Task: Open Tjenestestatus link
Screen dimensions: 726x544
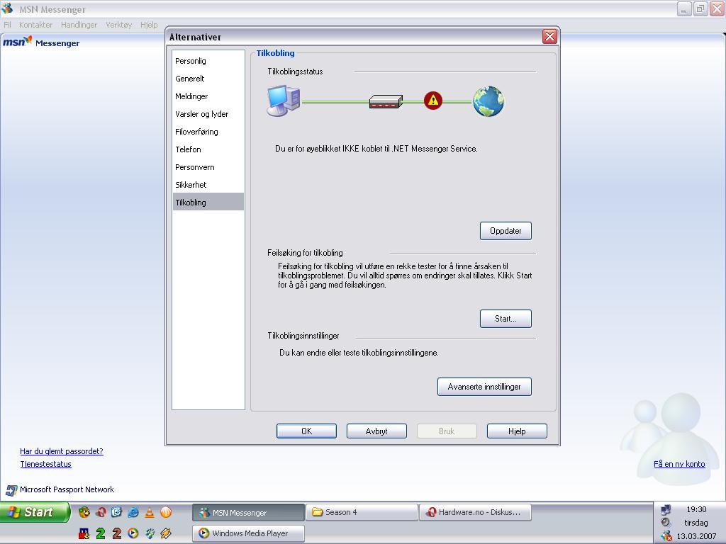Action: (x=46, y=464)
